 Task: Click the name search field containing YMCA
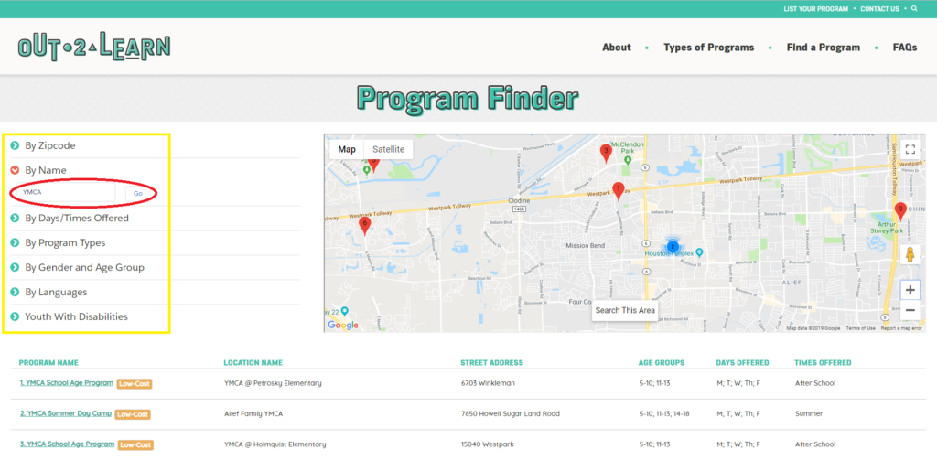66,192
